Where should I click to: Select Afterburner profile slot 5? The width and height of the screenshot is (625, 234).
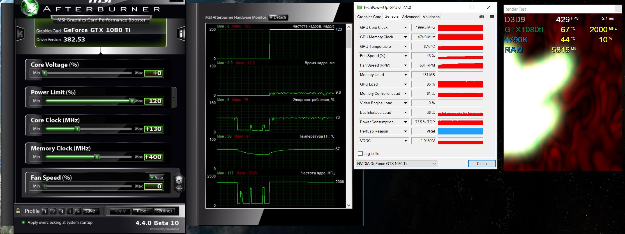click(x=78, y=211)
